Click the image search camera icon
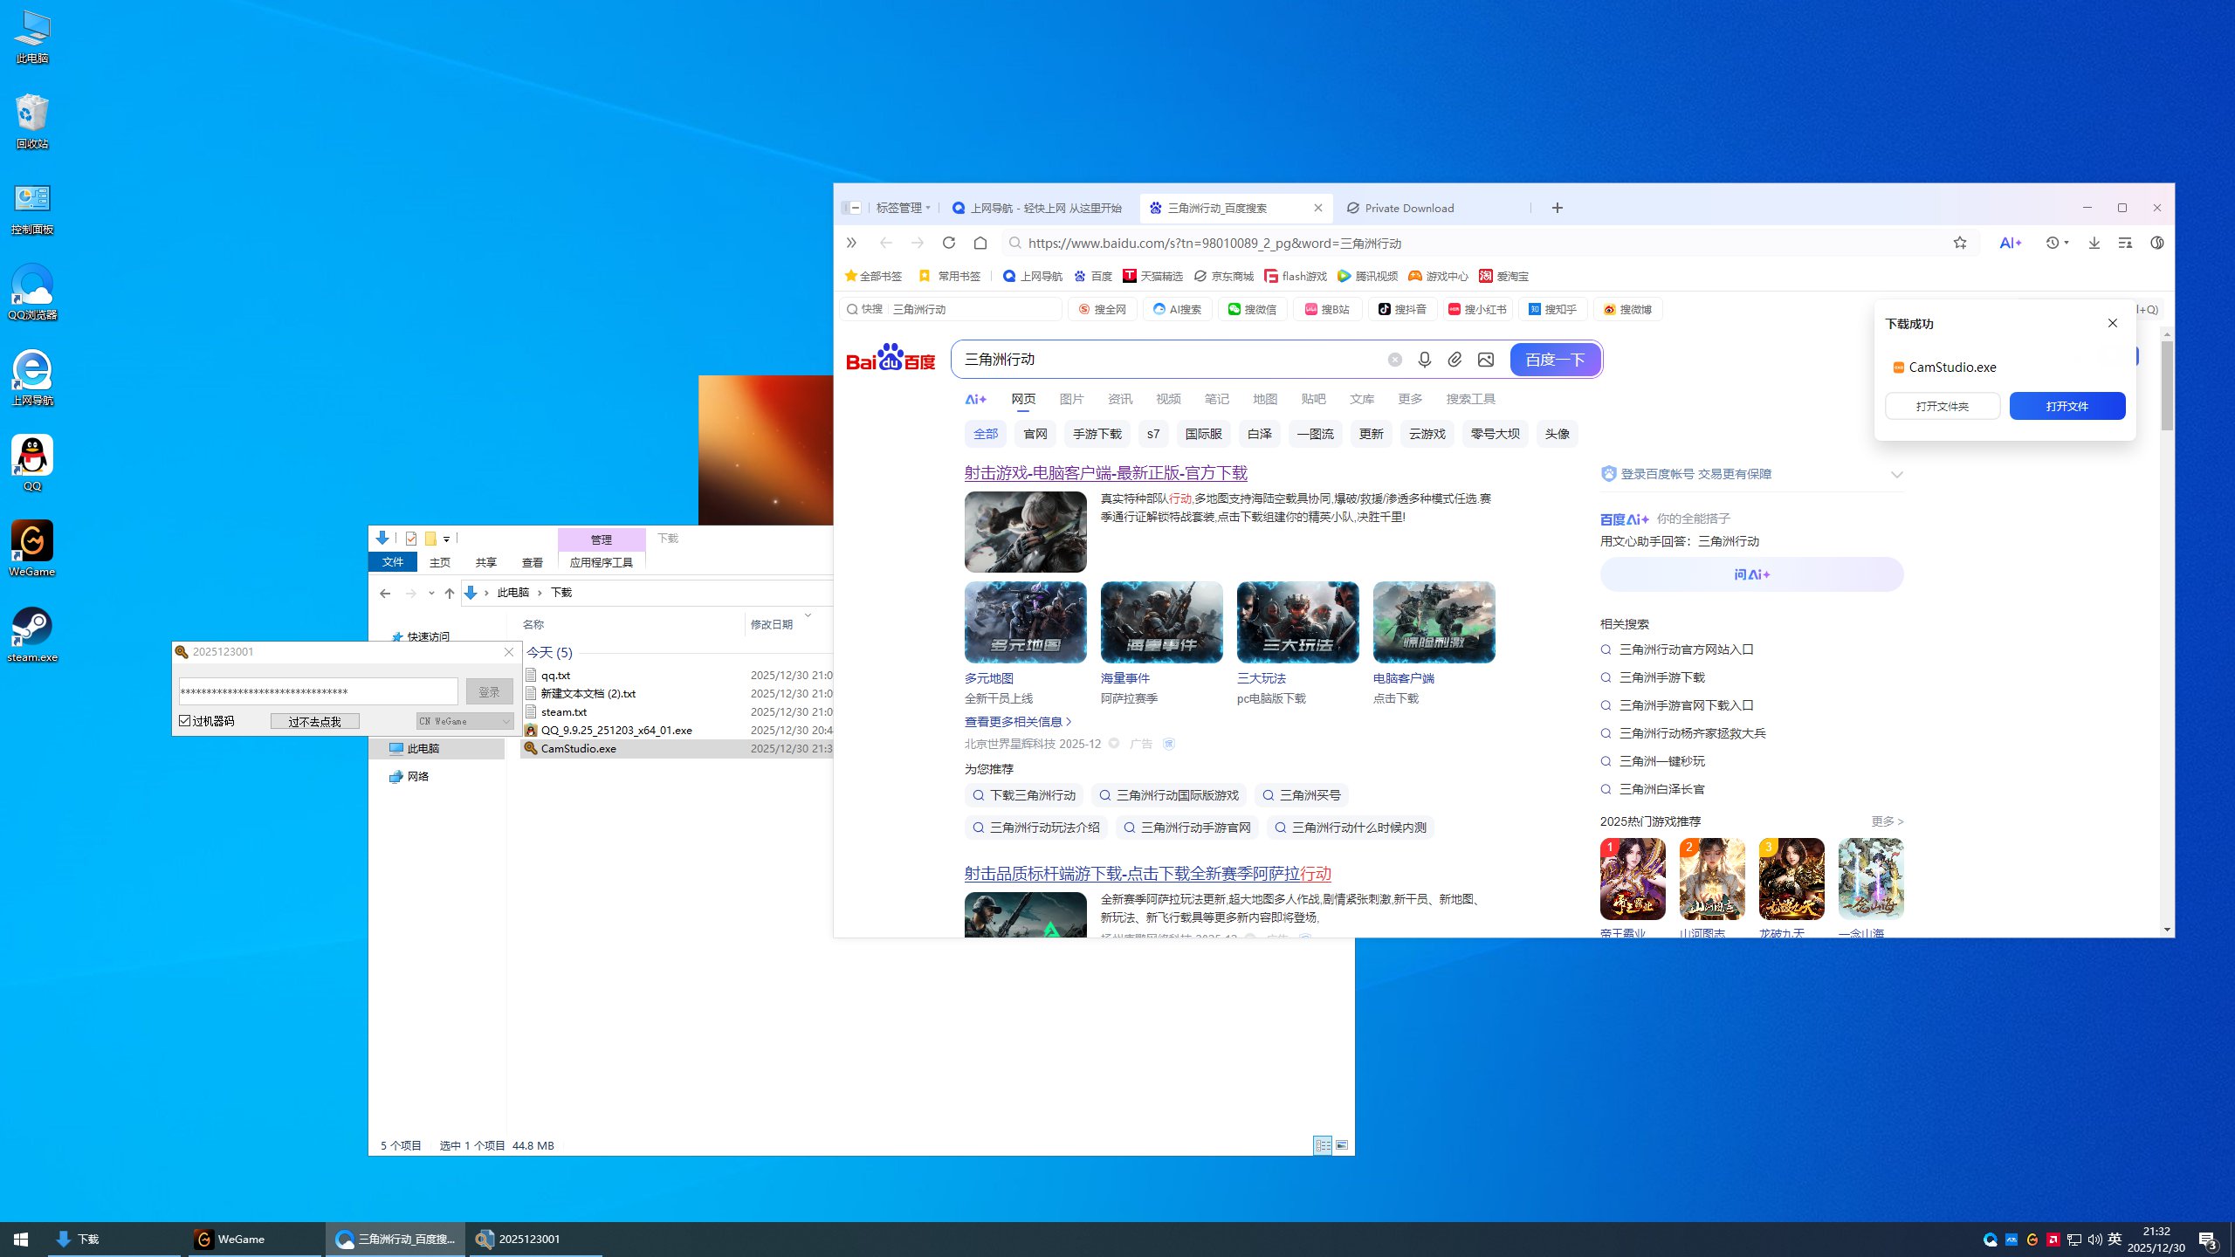Screen dimensions: 2235x1257 [x=1486, y=360]
